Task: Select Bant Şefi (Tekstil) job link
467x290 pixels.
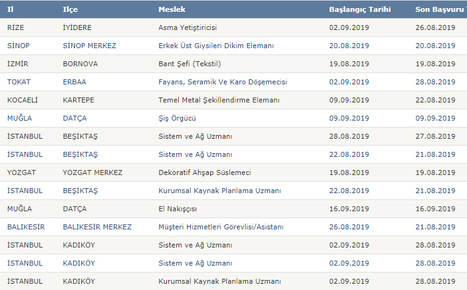Action: coord(189,64)
